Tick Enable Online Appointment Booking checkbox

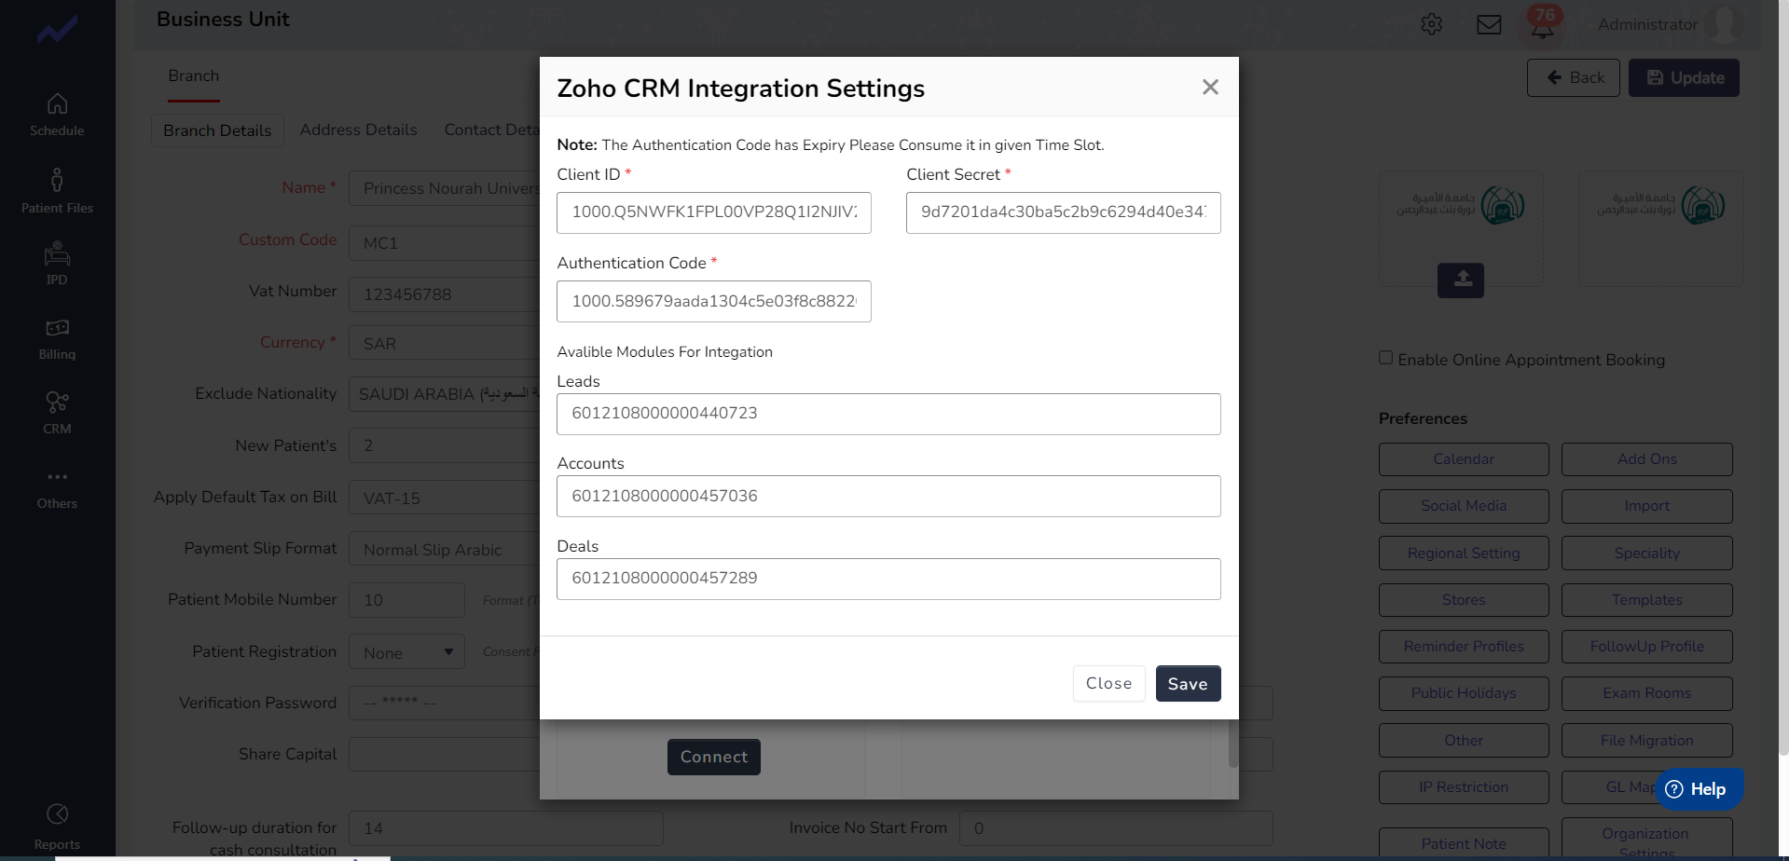click(x=1385, y=358)
